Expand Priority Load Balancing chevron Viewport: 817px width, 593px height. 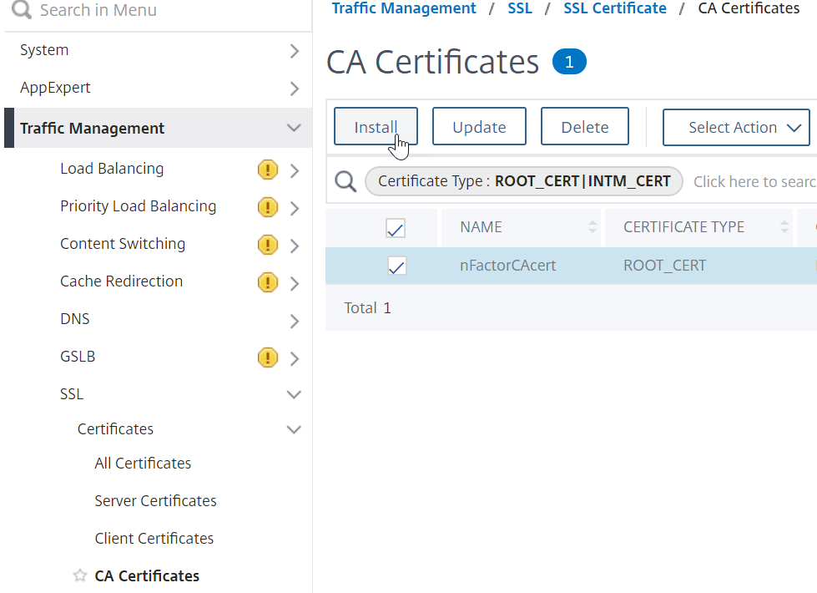coord(295,208)
